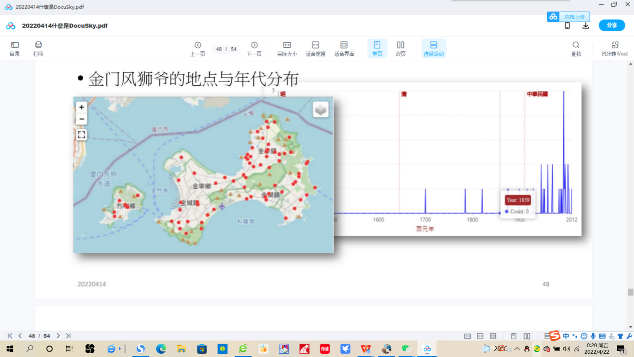Open the 目录 table of contents panel

pos(15,49)
